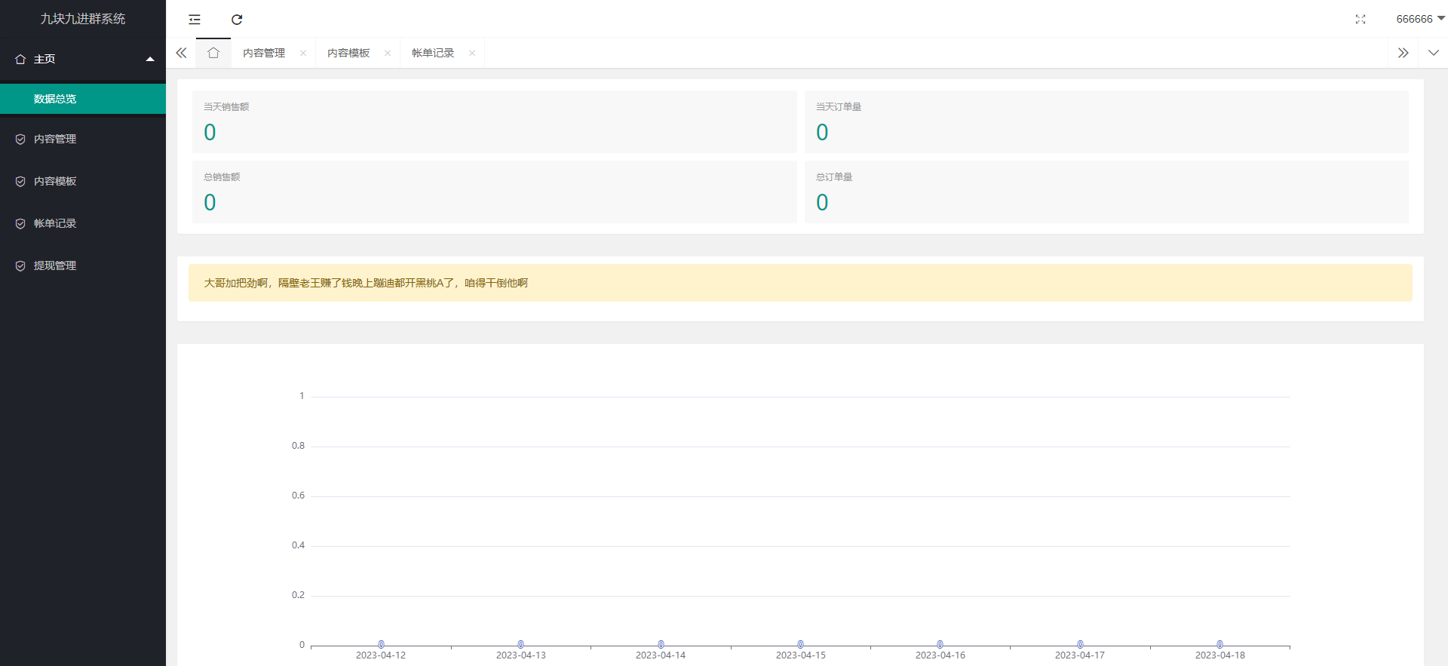Screen dimensions: 1448x666
Task: Click the chart data point for 2023-04-13
Action: click(520, 645)
